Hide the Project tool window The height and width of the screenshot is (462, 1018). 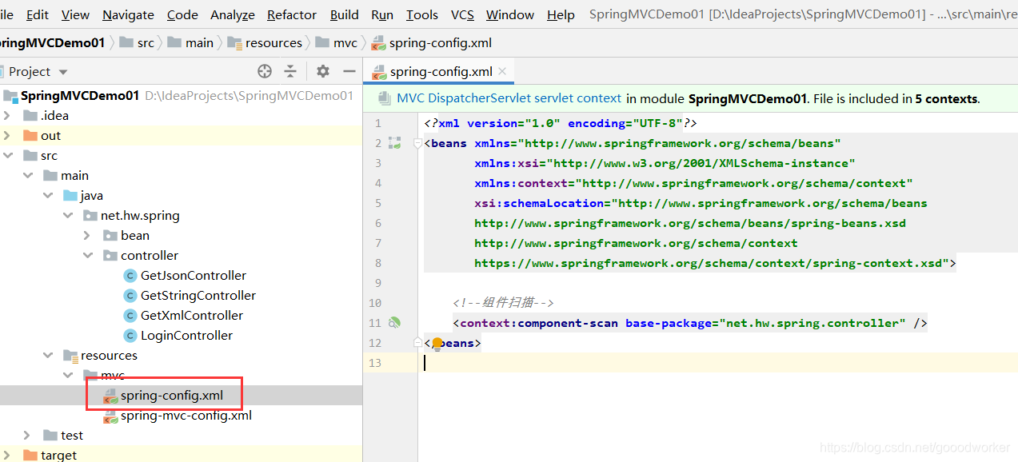tap(349, 71)
